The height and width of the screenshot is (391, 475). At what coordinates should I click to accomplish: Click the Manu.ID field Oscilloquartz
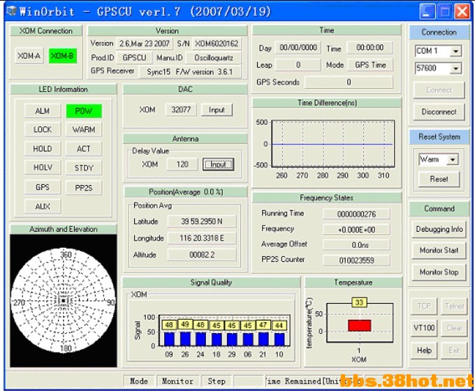214,58
